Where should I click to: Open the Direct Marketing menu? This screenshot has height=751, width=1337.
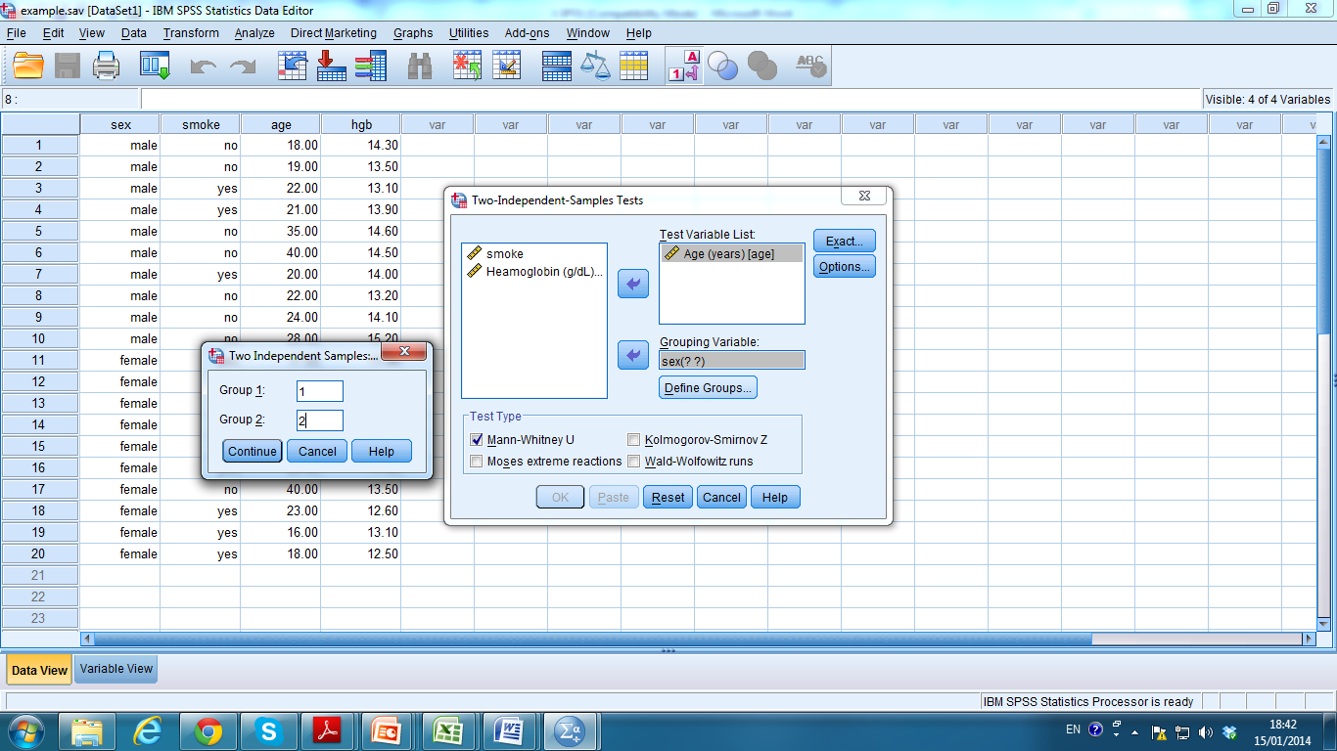[x=333, y=33]
